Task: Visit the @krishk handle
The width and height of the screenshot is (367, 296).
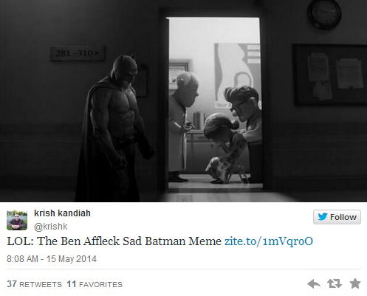Action: [51, 227]
